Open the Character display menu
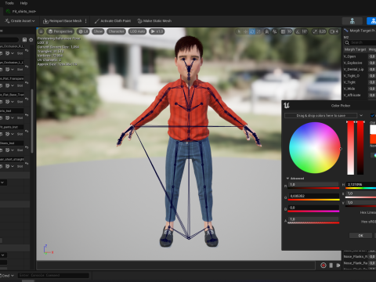This screenshot has width=376, height=282. point(116,31)
